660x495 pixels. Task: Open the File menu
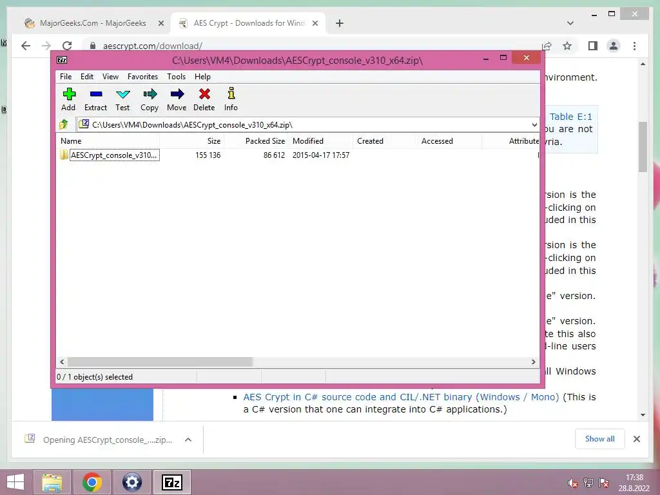pyautogui.click(x=66, y=77)
